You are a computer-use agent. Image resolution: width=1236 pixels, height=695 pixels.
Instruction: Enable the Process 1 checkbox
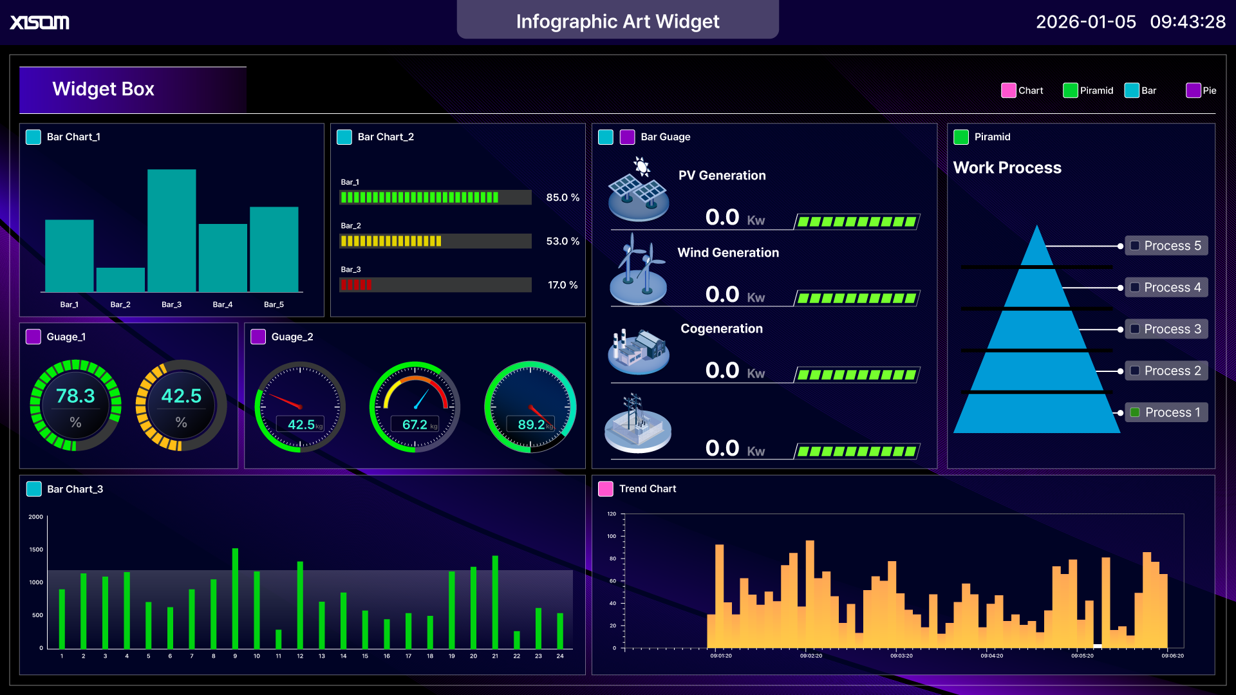click(1135, 412)
